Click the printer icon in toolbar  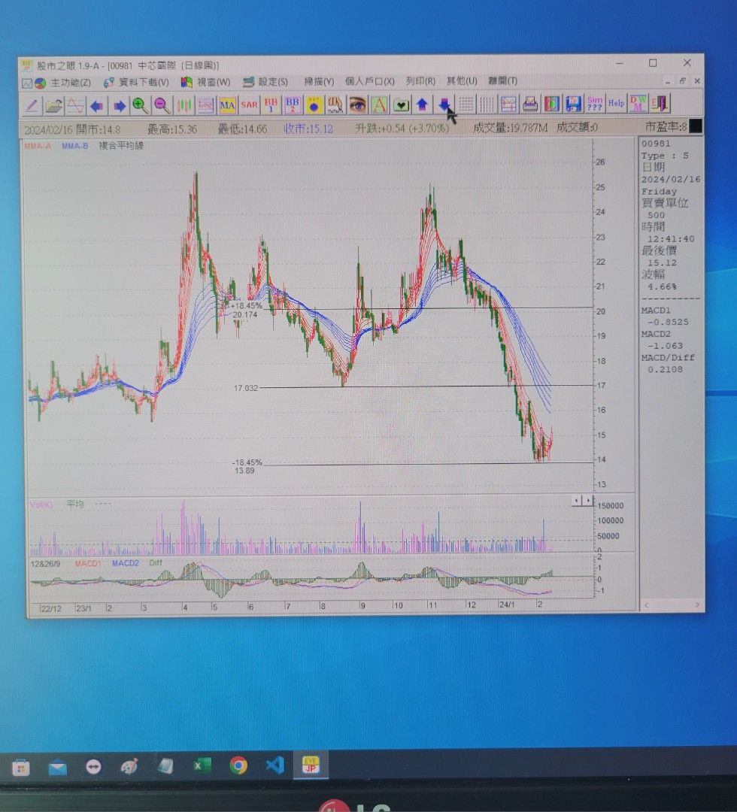coord(530,104)
